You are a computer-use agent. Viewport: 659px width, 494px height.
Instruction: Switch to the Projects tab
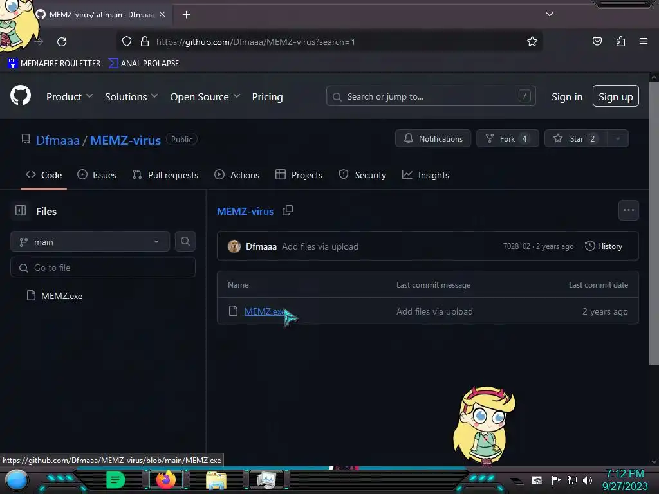point(299,175)
